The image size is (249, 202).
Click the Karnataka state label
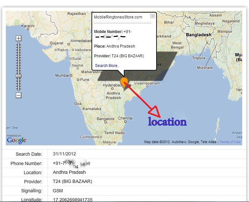[92, 109]
